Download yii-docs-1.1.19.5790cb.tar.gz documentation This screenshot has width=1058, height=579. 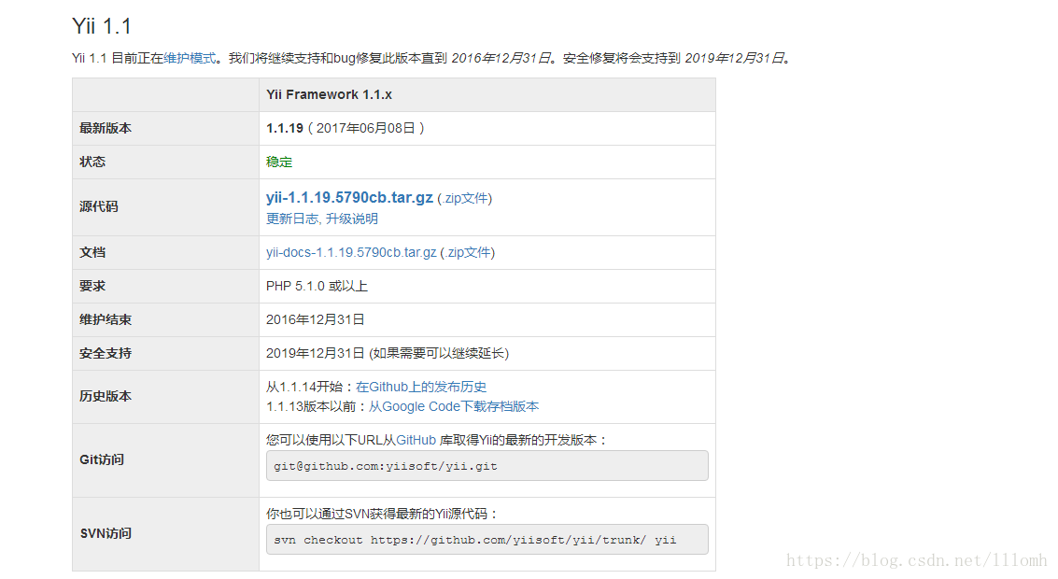351,252
